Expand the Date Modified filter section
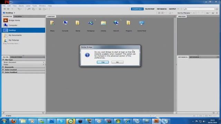 (x=3, y=72)
